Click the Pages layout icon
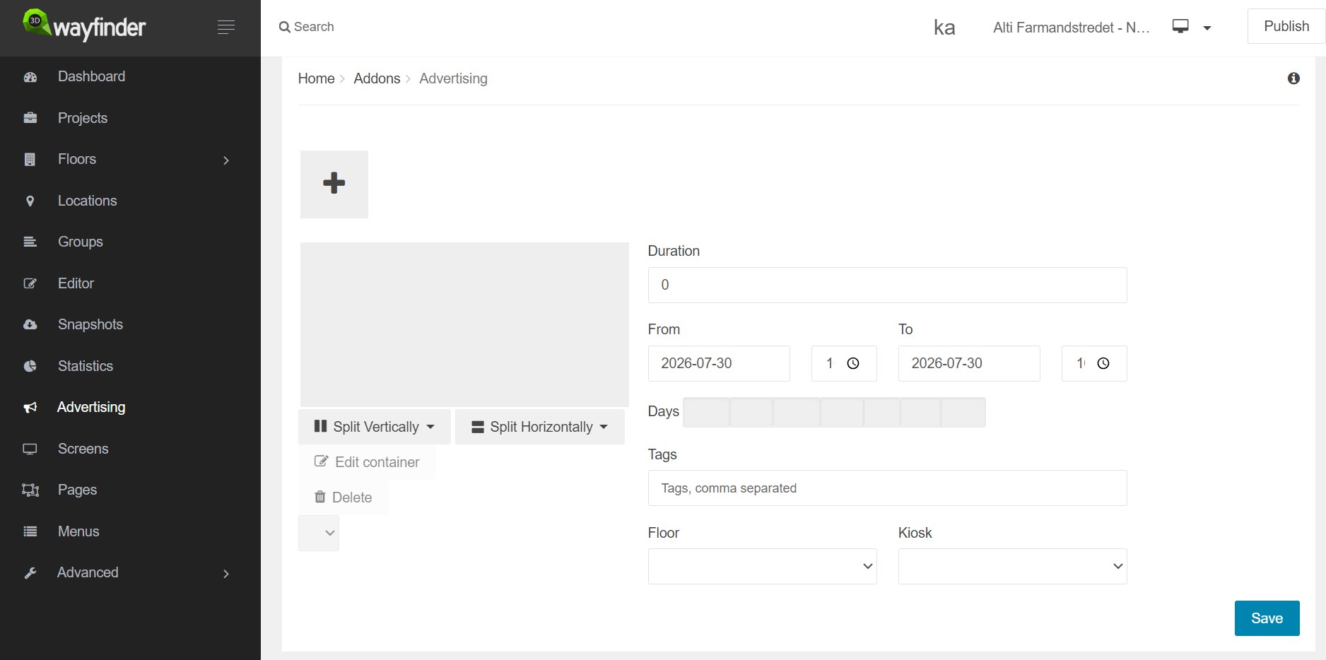The height and width of the screenshot is (660, 1326). coord(30,490)
